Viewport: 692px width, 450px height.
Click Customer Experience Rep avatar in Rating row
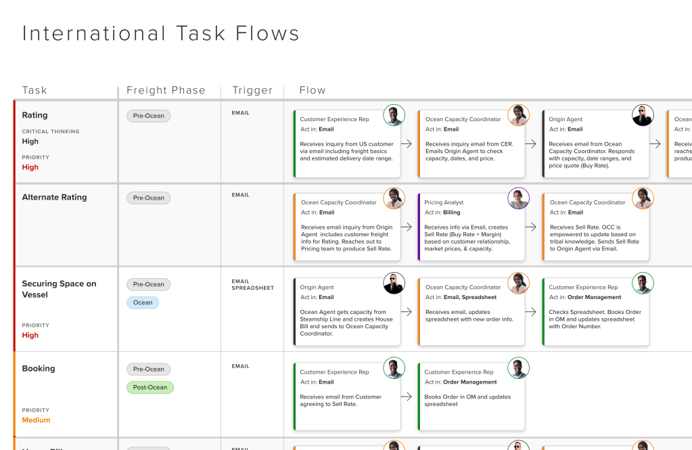coord(394,115)
